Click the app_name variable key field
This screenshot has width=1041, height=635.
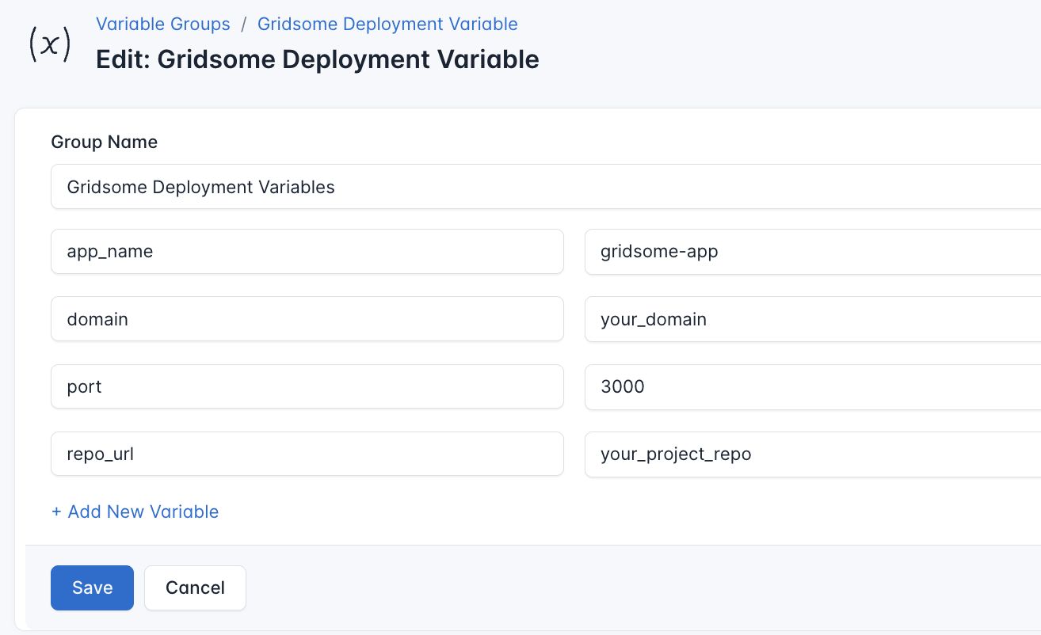tap(307, 251)
